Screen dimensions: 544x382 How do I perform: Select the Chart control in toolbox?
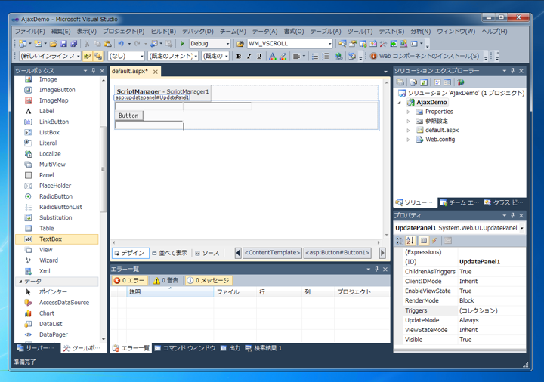(57, 313)
